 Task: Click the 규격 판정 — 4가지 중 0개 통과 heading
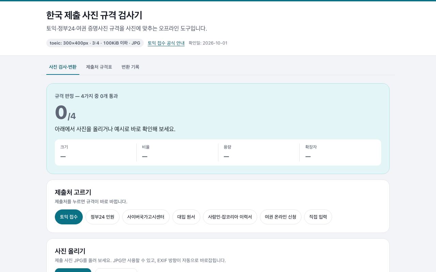86,96
